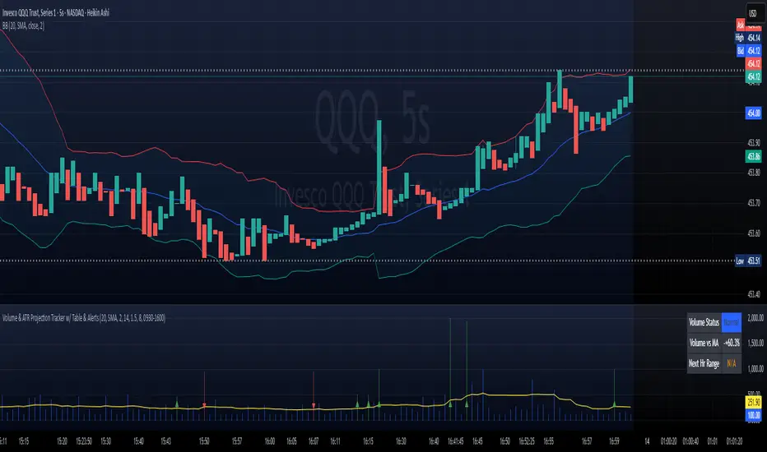The height and width of the screenshot is (452, 767).
Task: Open the USD currency selector
Action: pyautogui.click(x=753, y=13)
